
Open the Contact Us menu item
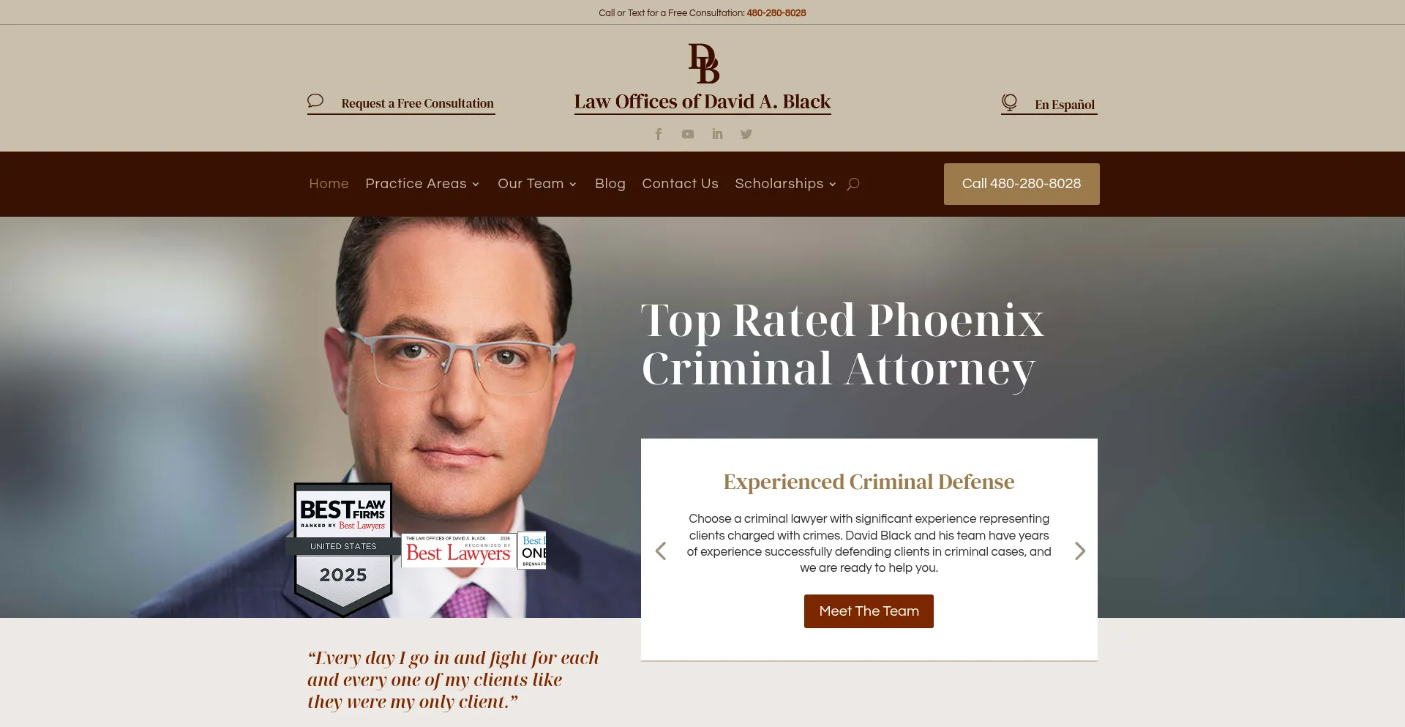click(x=680, y=184)
